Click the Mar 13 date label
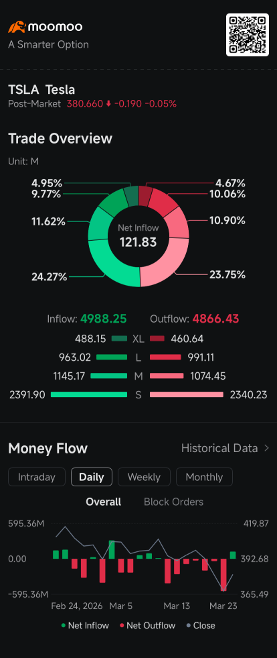The image size is (277, 658). [177, 606]
